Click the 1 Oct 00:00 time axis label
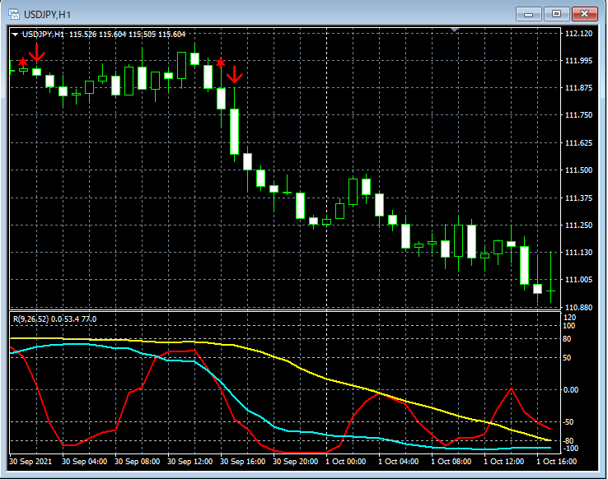This screenshot has height=479, width=608. click(345, 462)
